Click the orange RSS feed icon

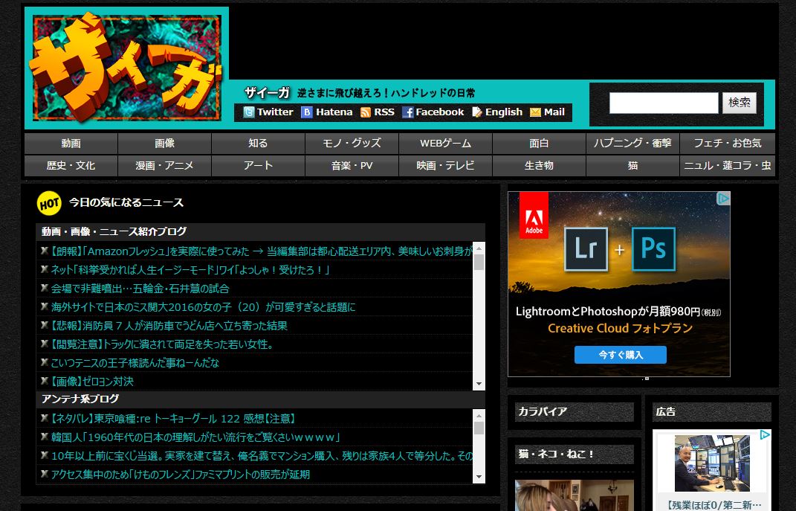(365, 112)
